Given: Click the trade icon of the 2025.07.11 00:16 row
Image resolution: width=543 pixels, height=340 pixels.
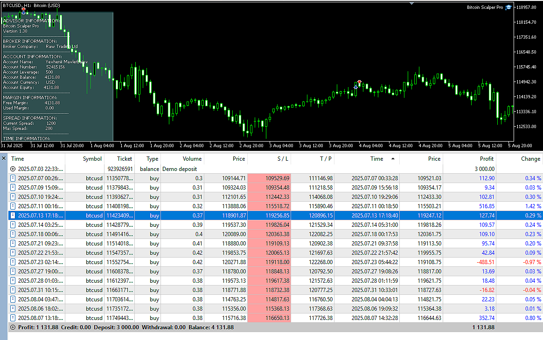Looking at the screenshot, I should (x=13, y=206).
